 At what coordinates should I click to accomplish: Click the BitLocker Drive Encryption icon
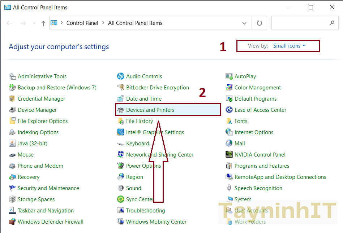click(121, 88)
